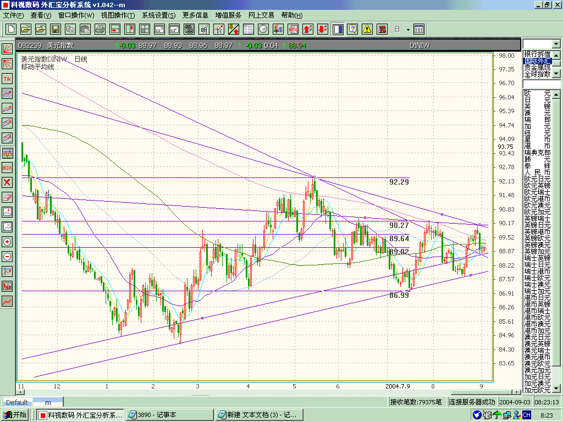This screenshot has height=422, width=563.
Task: Click the network computers tray icon
Action: pyautogui.click(x=507, y=415)
